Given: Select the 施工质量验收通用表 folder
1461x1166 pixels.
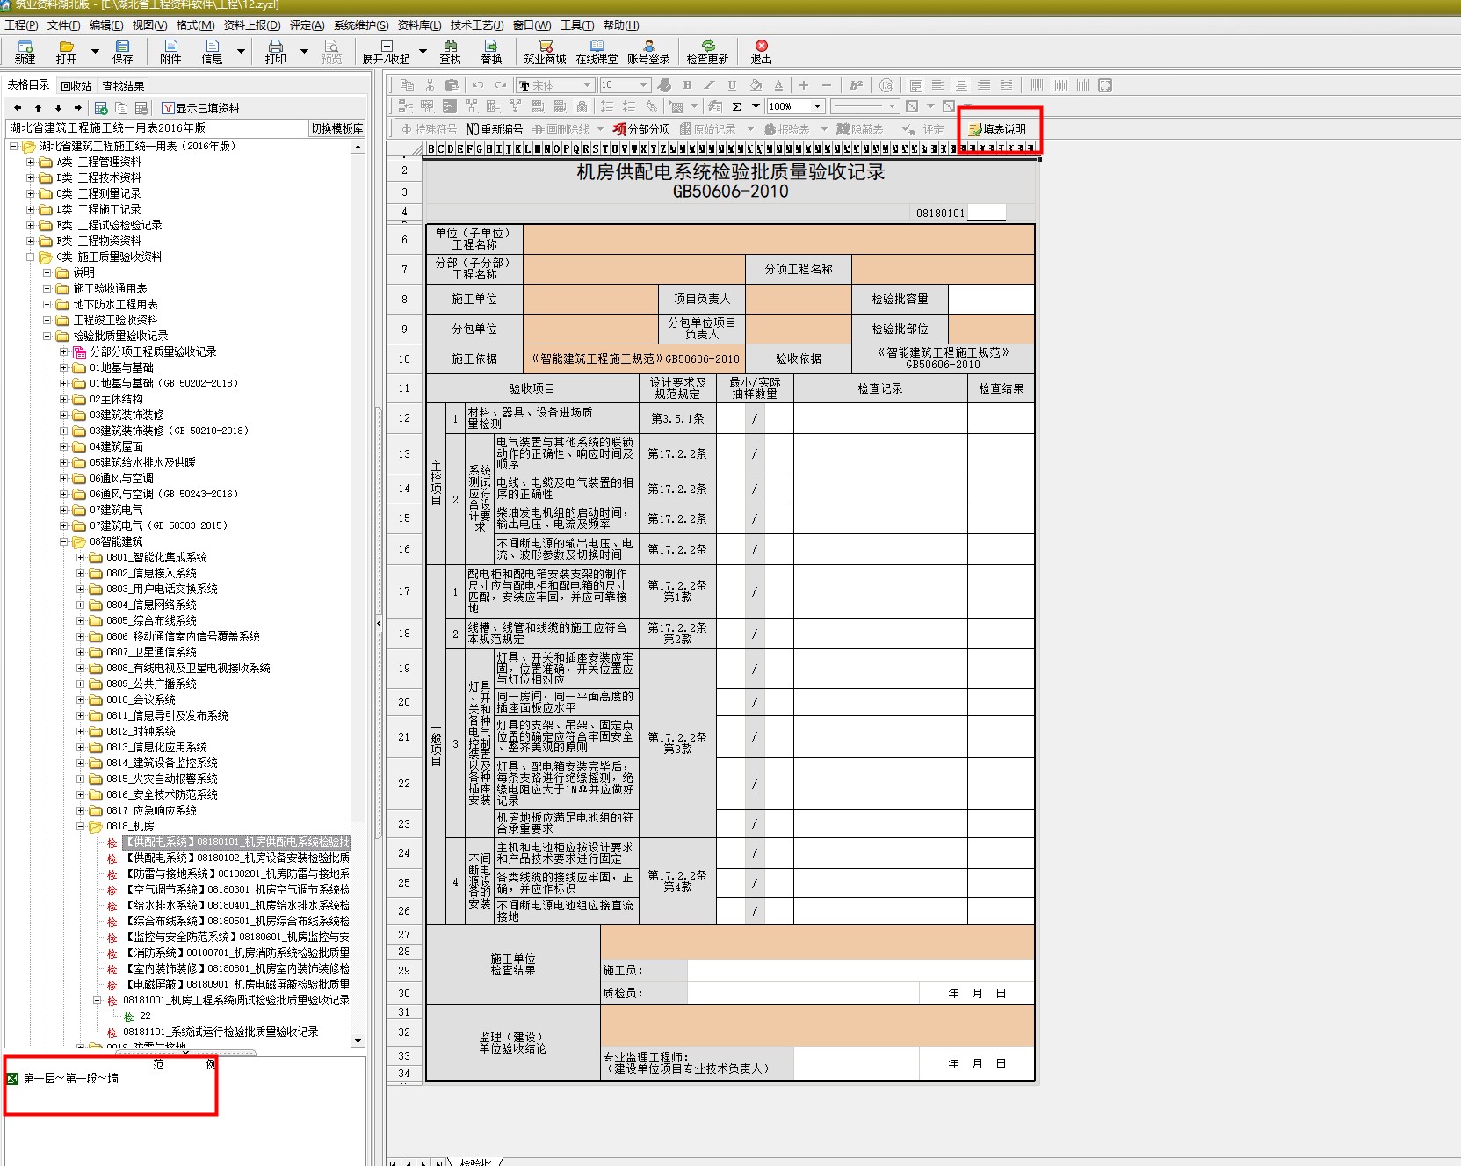Looking at the screenshot, I should (x=110, y=288).
